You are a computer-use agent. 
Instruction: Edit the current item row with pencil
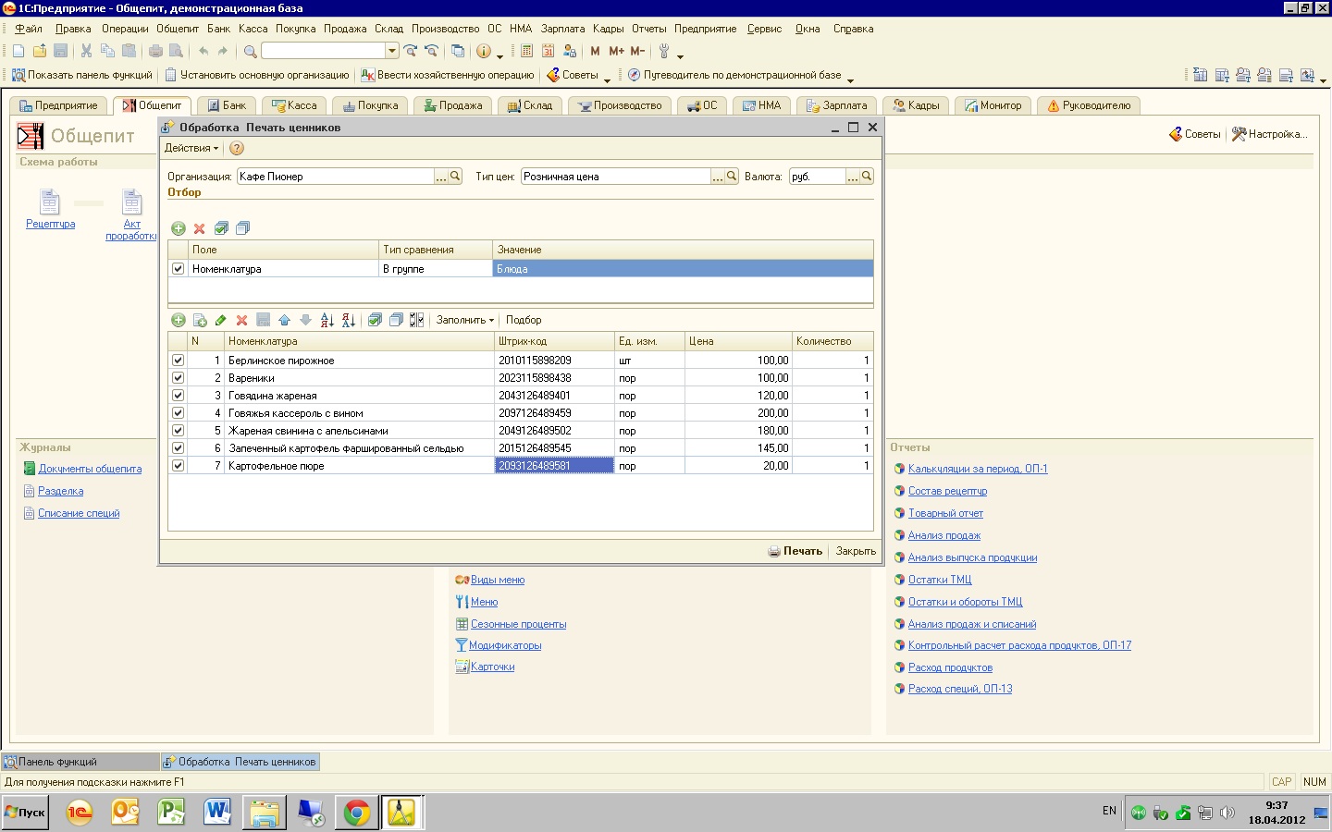coord(220,320)
